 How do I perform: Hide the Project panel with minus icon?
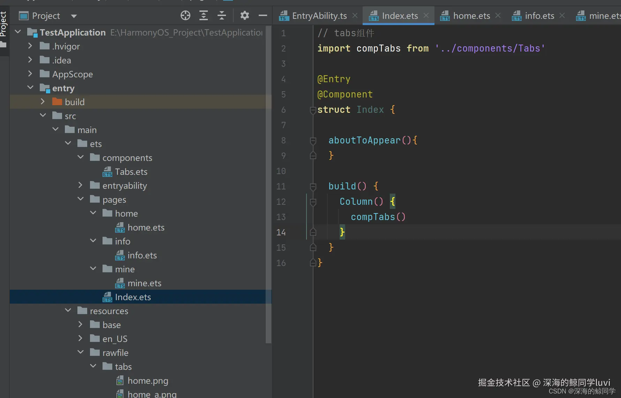(x=263, y=15)
